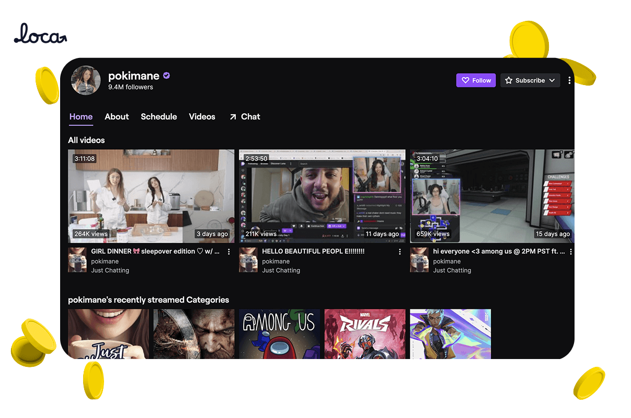Expand the Subscribe dropdown chevron
The image size is (631, 418).
(x=552, y=80)
